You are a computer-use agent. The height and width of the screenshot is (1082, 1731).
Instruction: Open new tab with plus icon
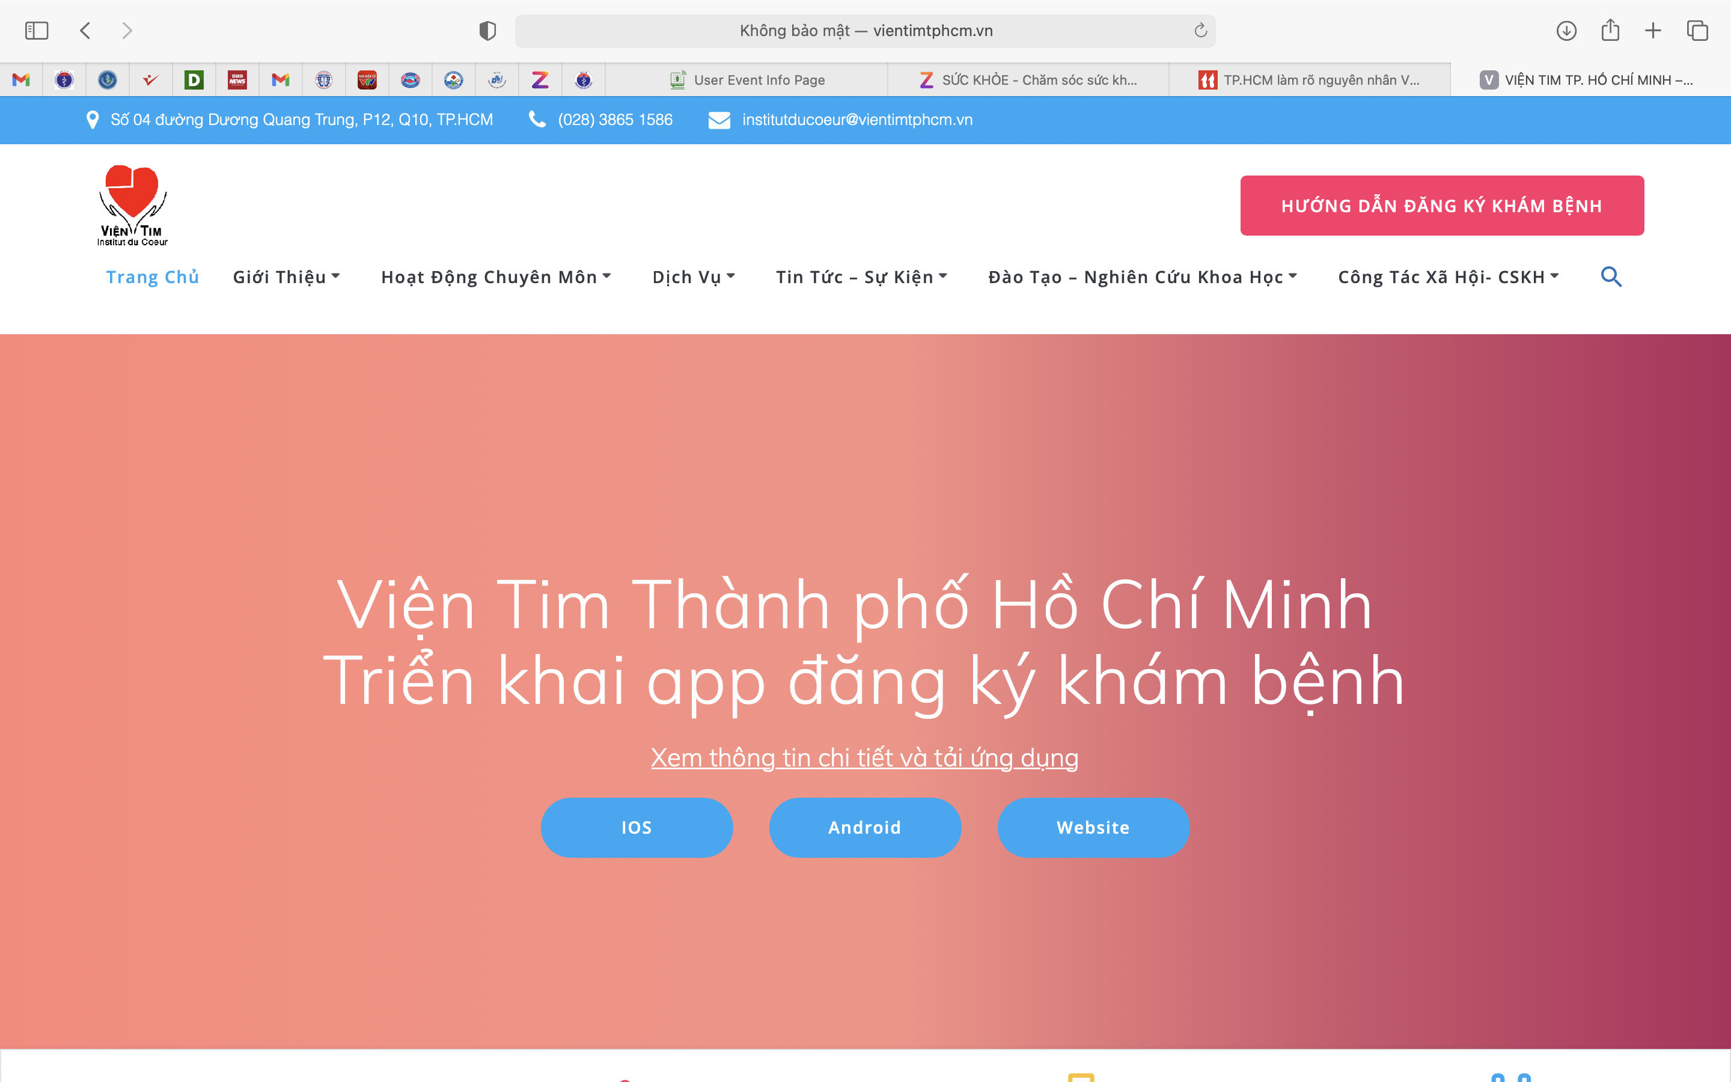(x=1653, y=31)
